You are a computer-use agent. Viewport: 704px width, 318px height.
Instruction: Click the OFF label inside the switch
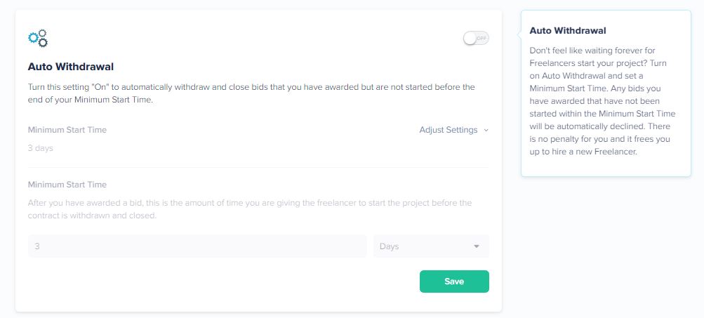[x=481, y=39]
